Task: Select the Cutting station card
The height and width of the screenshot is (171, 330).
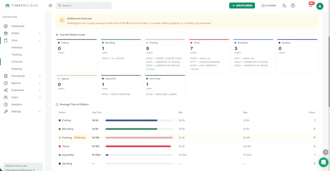Action: (x=77, y=56)
